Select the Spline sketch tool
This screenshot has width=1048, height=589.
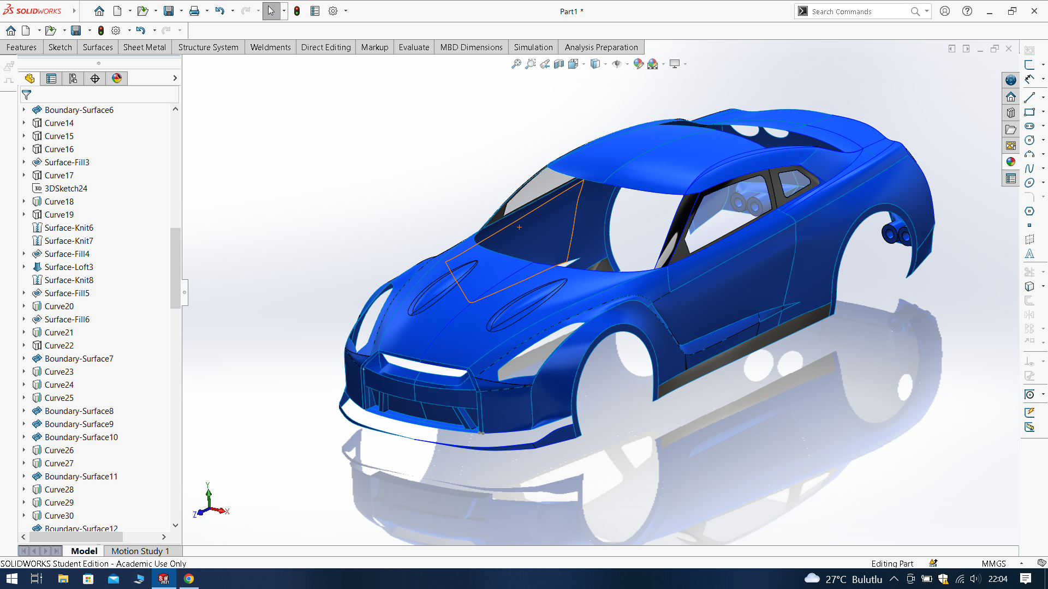coord(1029,169)
